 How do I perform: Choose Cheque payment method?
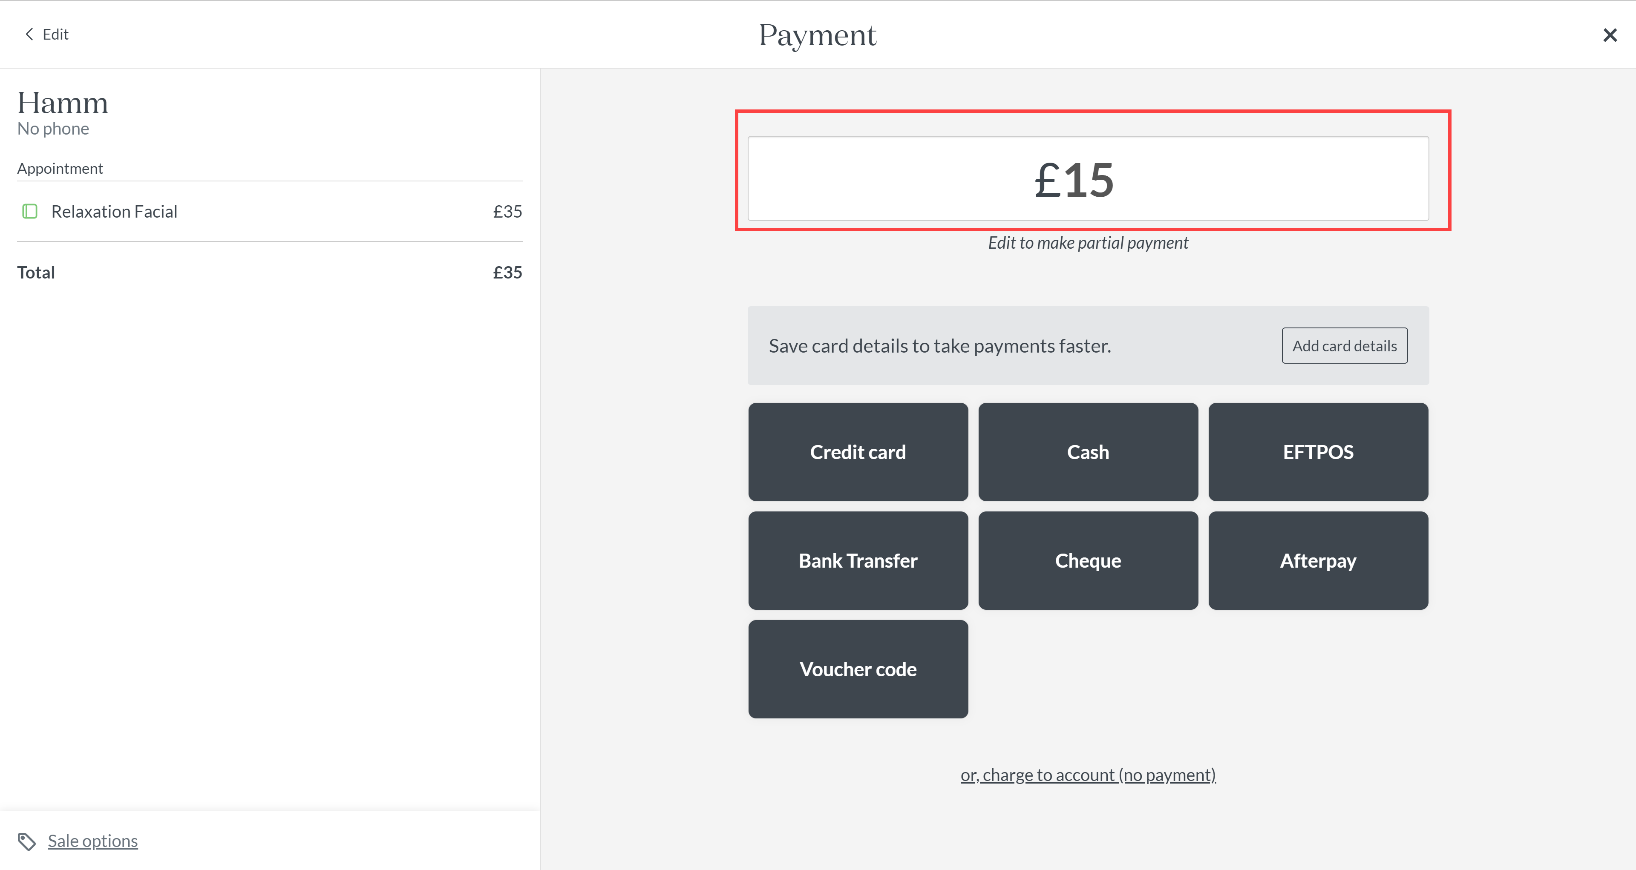pyautogui.click(x=1088, y=560)
